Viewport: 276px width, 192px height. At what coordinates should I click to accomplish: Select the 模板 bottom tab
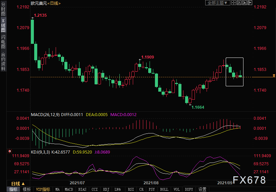[x=26, y=189]
